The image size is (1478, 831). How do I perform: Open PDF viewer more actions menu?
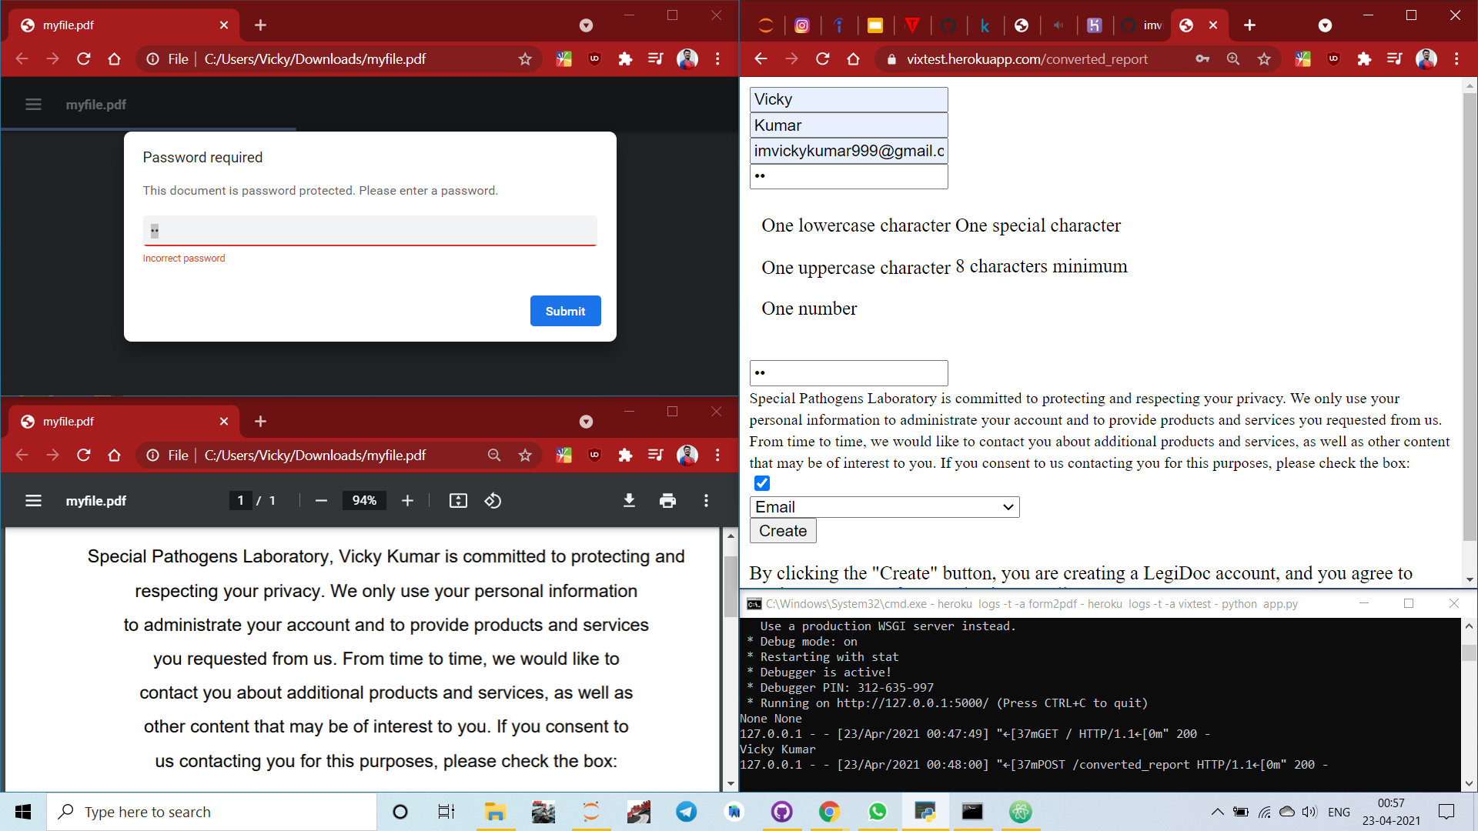click(x=706, y=501)
